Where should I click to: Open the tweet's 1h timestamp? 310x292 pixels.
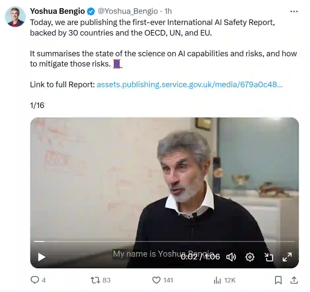[x=168, y=11]
